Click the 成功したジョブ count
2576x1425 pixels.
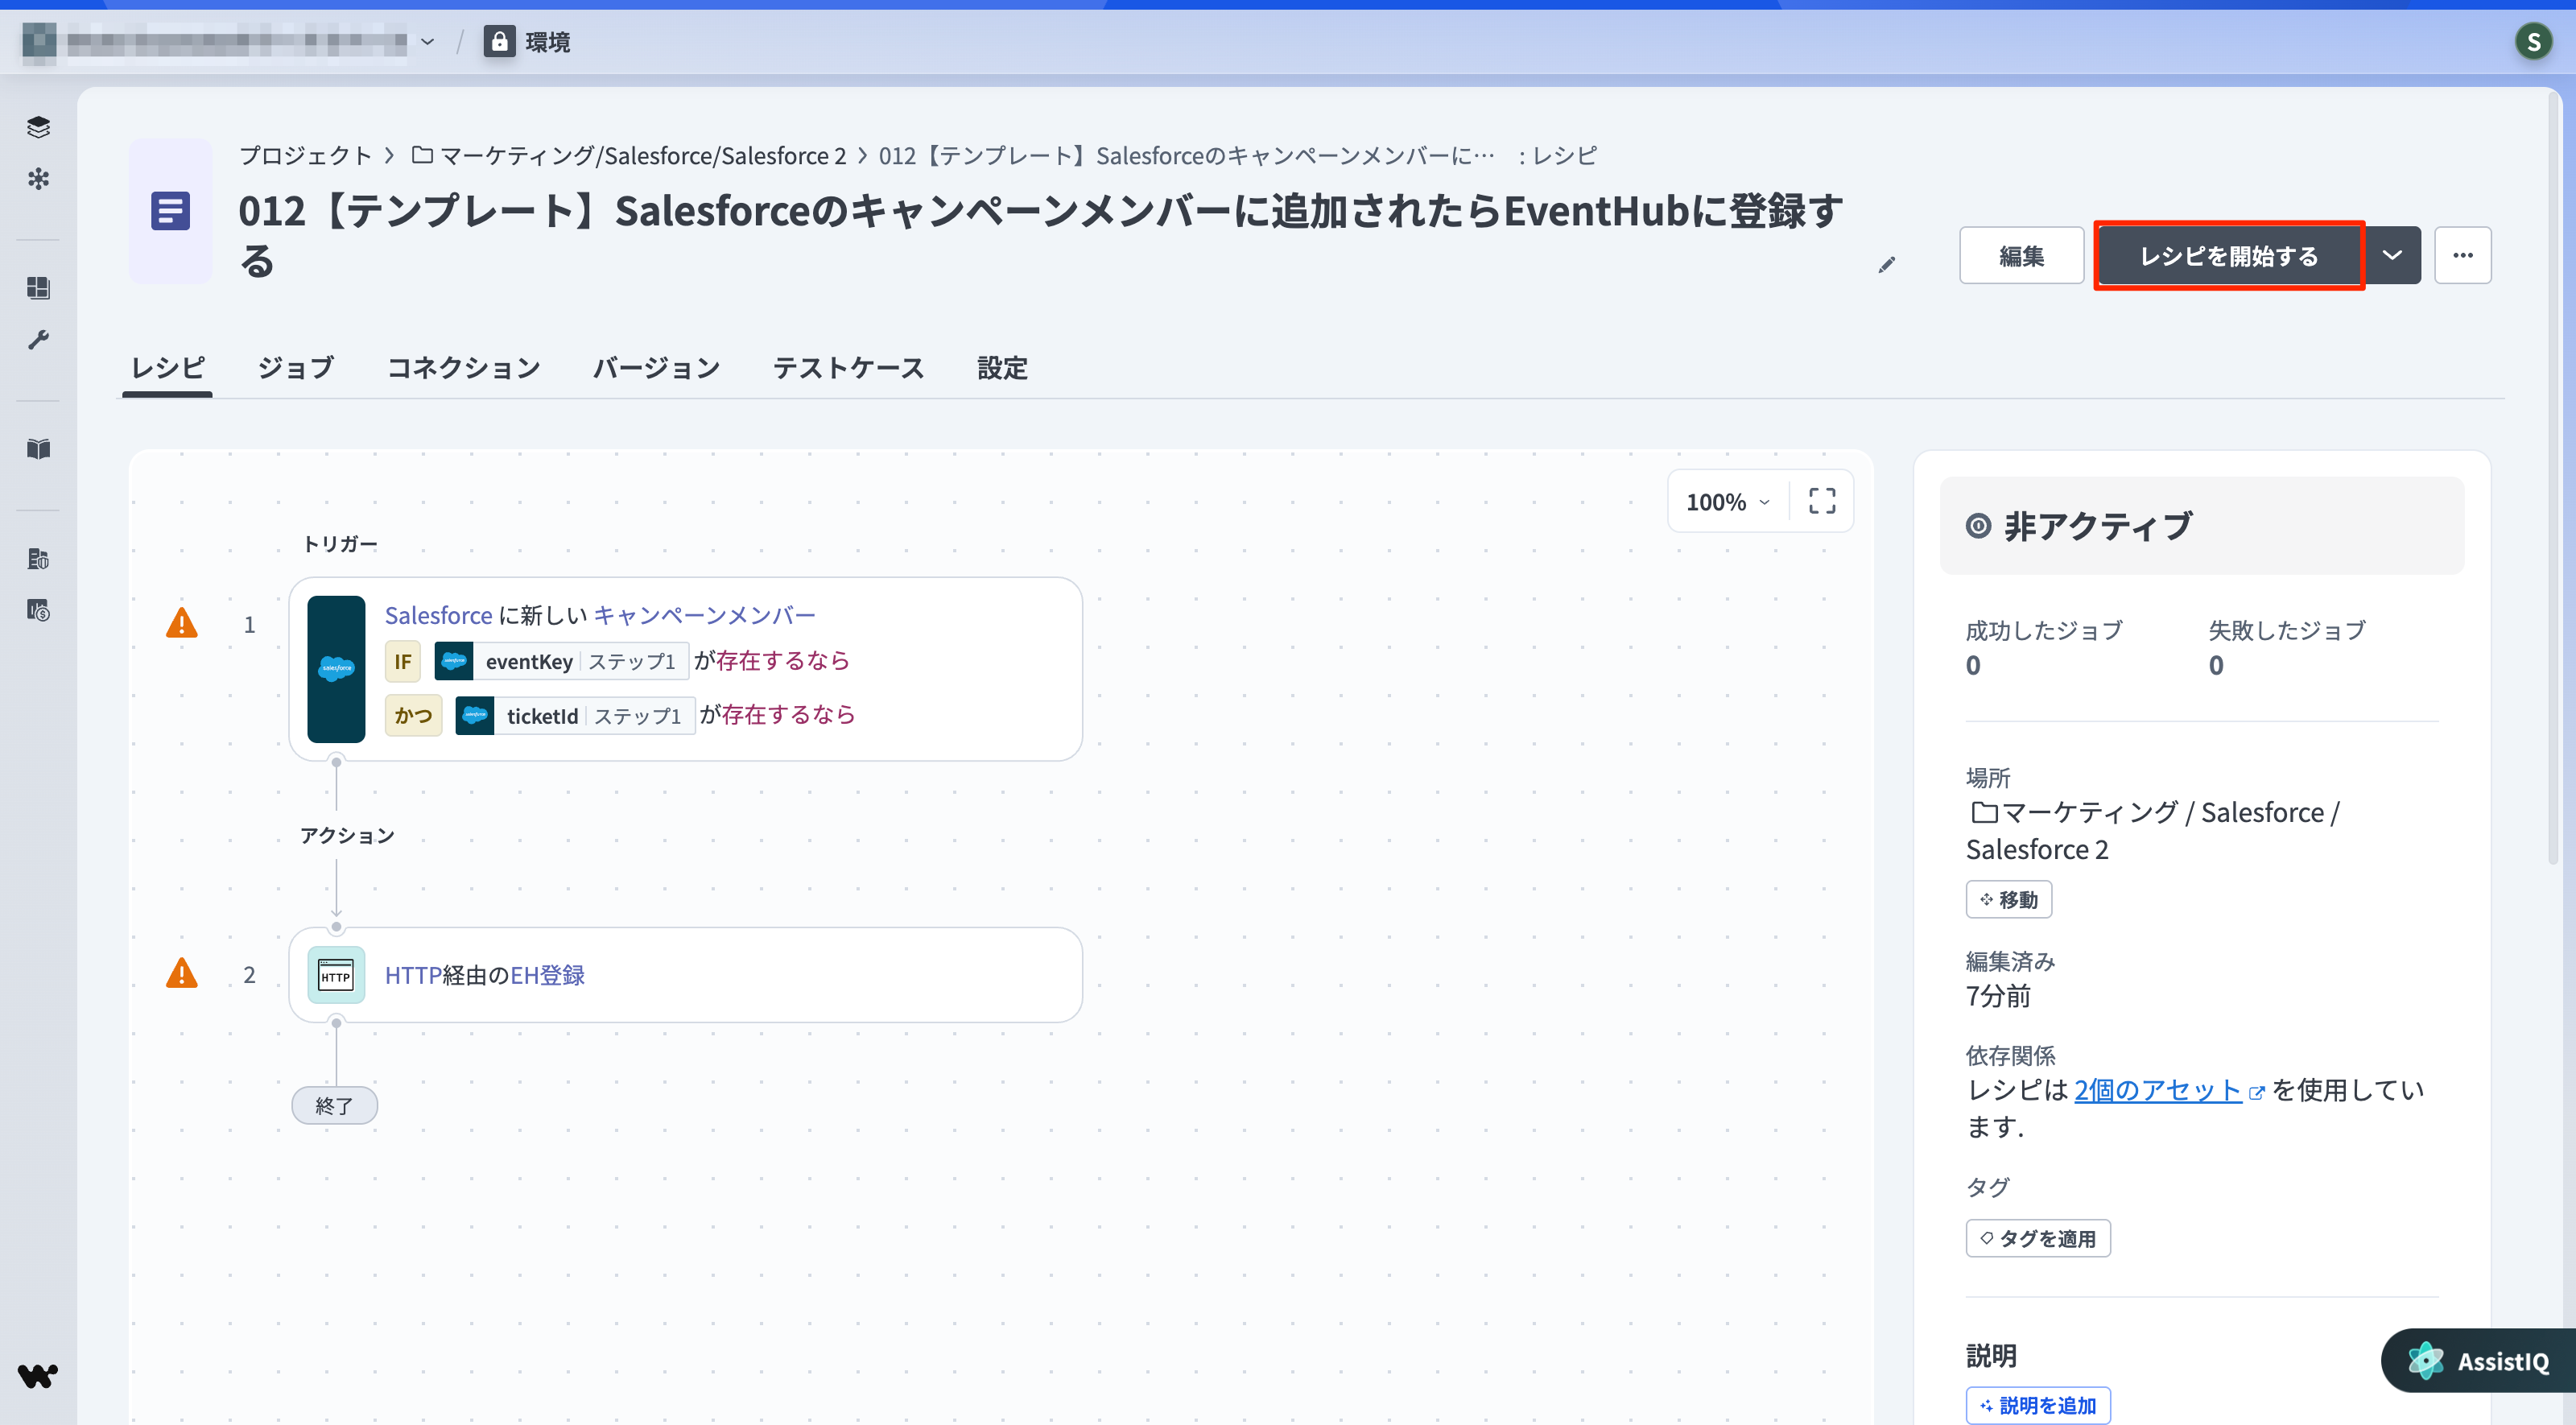tap(1973, 665)
